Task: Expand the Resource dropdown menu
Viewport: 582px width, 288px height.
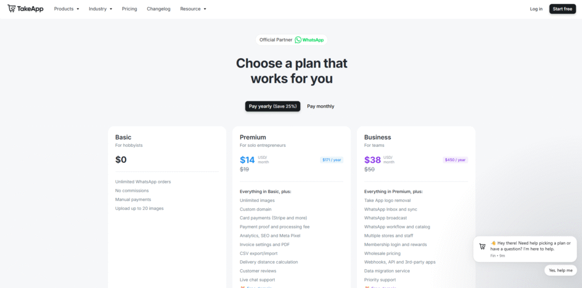Action: tap(193, 9)
